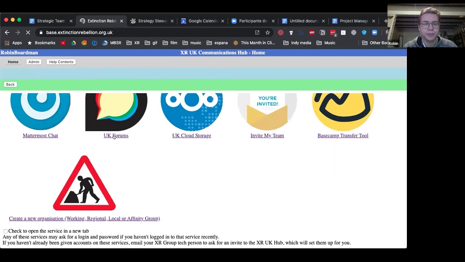Click the Back button in green bar
The height and width of the screenshot is (262, 465).
[x=10, y=84]
